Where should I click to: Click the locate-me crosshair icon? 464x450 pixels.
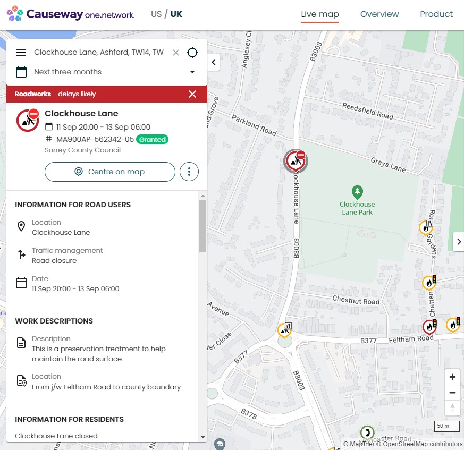(x=192, y=53)
